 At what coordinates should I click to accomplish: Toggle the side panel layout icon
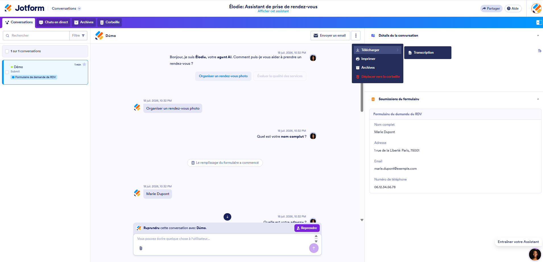[539, 22]
